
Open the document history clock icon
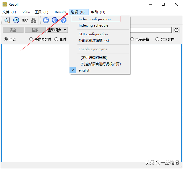point(16,20)
